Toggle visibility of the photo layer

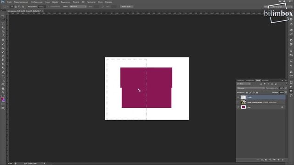[x=238, y=102]
